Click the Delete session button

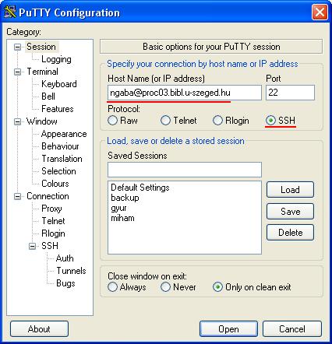[x=290, y=233]
